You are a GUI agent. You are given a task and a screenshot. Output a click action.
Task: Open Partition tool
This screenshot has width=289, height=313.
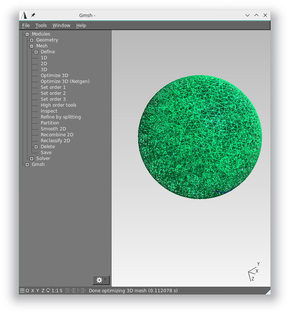50,123
